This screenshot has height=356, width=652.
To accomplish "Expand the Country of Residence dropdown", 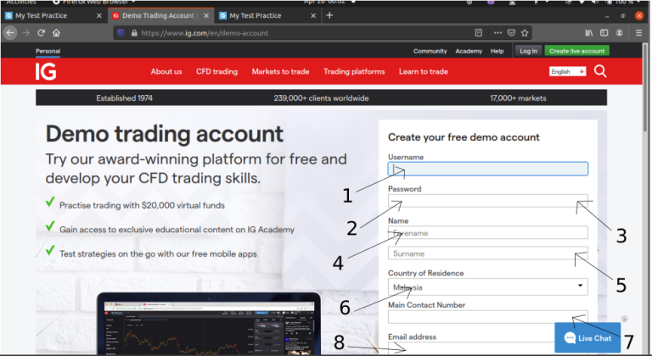I will 488,286.
